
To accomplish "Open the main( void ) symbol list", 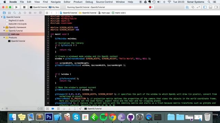I will [x=119, y=13].
